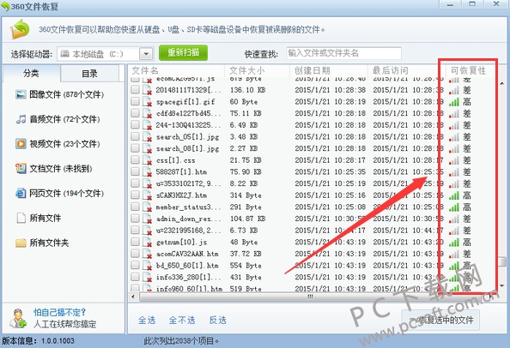
Task: Check the box for search_05[1].jpg
Action: point(135,136)
